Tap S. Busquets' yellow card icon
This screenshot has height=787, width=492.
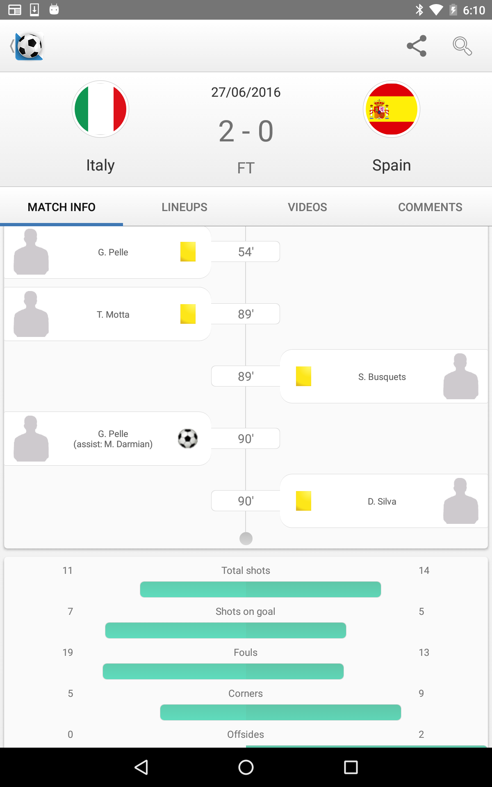(303, 376)
